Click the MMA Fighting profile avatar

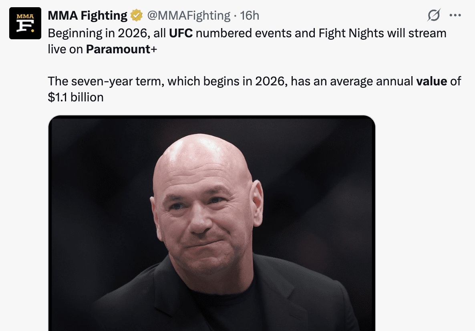[25, 23]
